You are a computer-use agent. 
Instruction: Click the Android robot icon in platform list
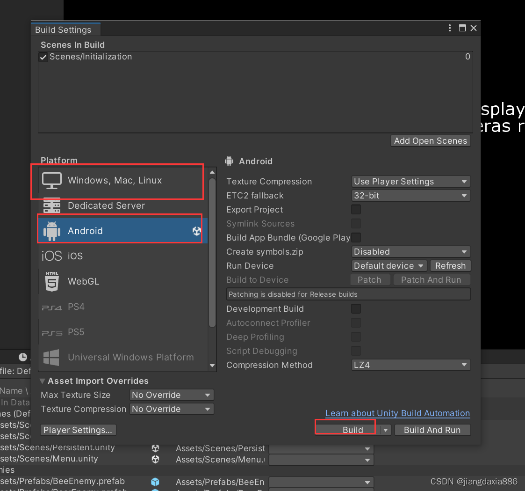pos(52,231)
